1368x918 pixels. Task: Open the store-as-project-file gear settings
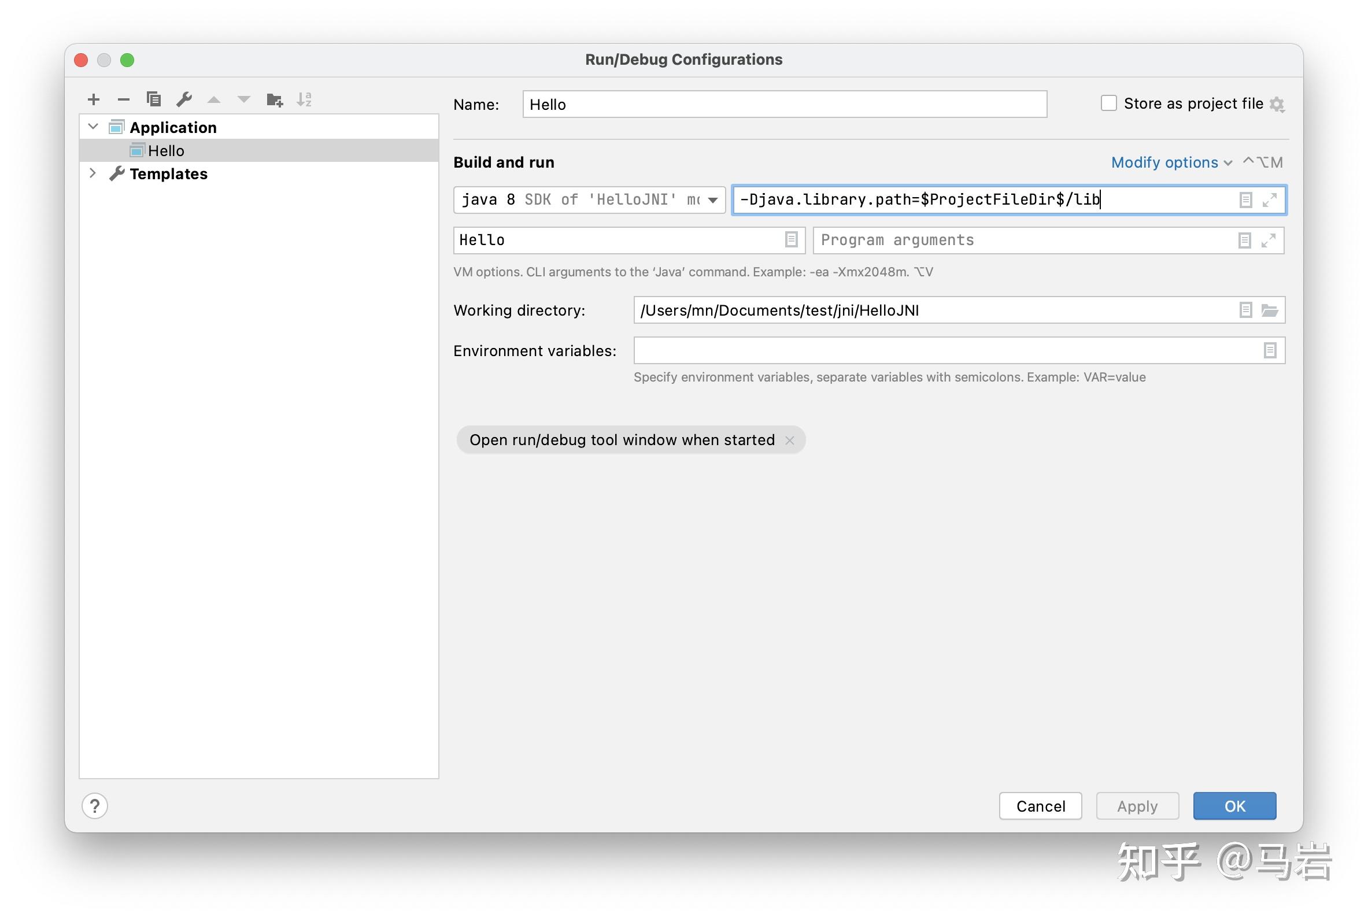1278,103
